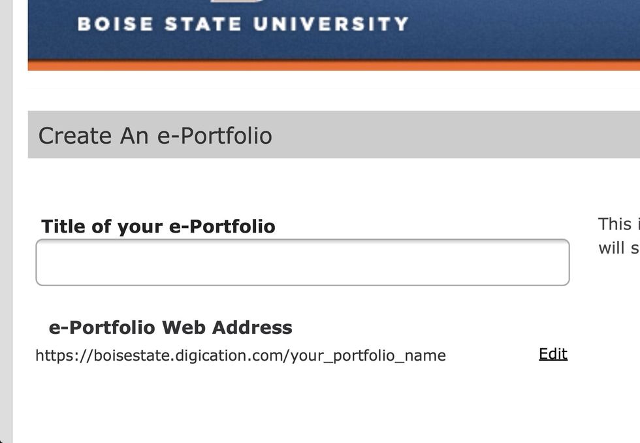The image size is (640, 443).
Task: Click the word "UNIVERSITY" in the header
Action: point(330,24)
